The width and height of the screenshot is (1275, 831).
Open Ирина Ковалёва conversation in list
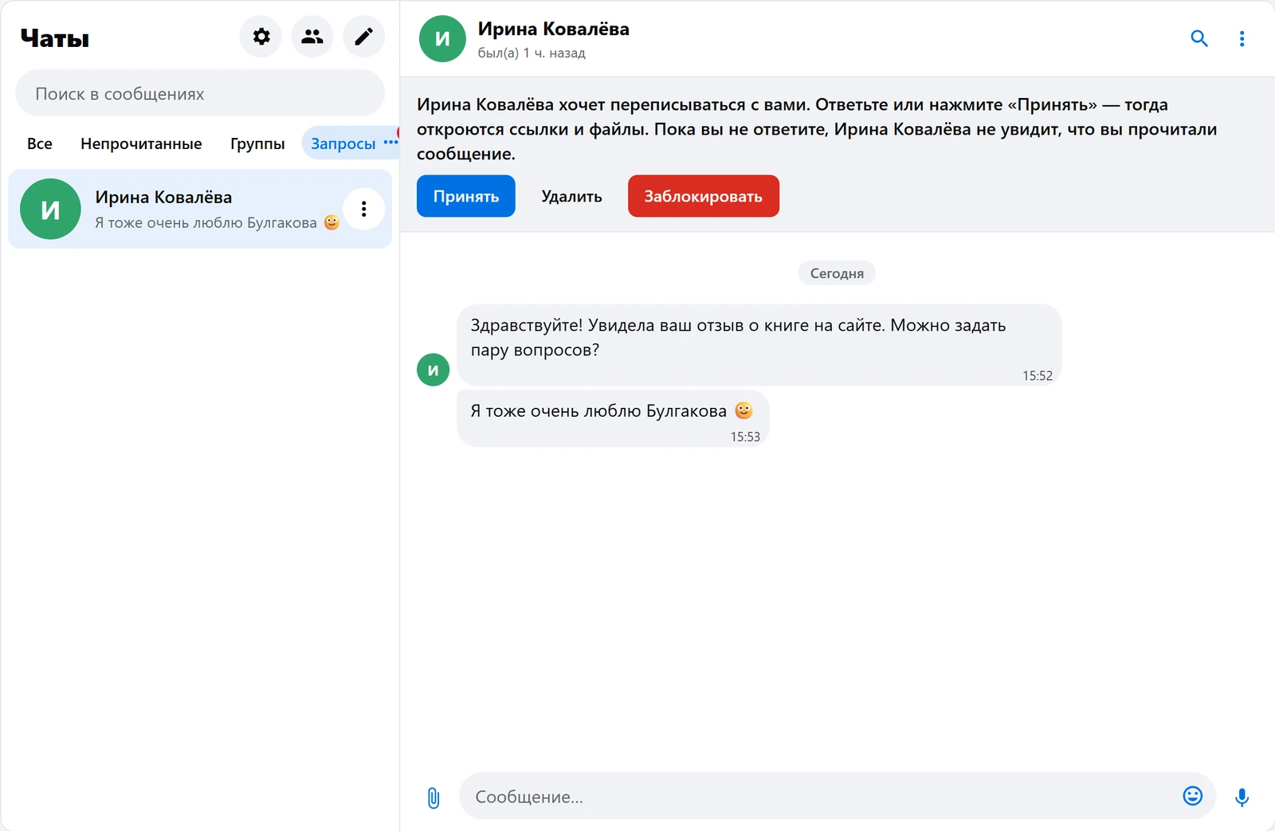tap(200, 209)
